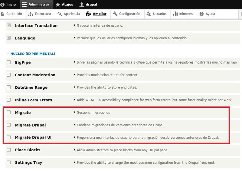Expand the Inline Form Errors description arrow
The height and width of the screenshot is (171, 242).
click(x=74, y=100)
